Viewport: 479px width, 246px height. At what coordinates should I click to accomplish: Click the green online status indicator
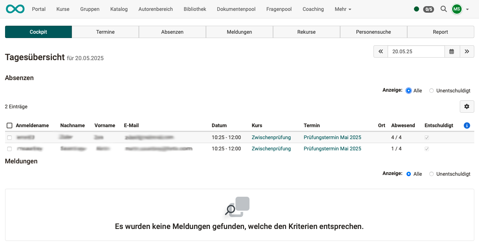pos(416,9)
